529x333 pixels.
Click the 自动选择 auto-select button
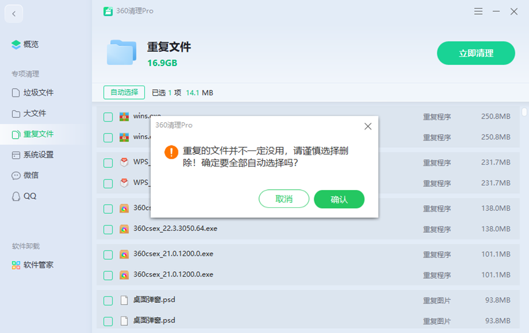tap(124, 92)
